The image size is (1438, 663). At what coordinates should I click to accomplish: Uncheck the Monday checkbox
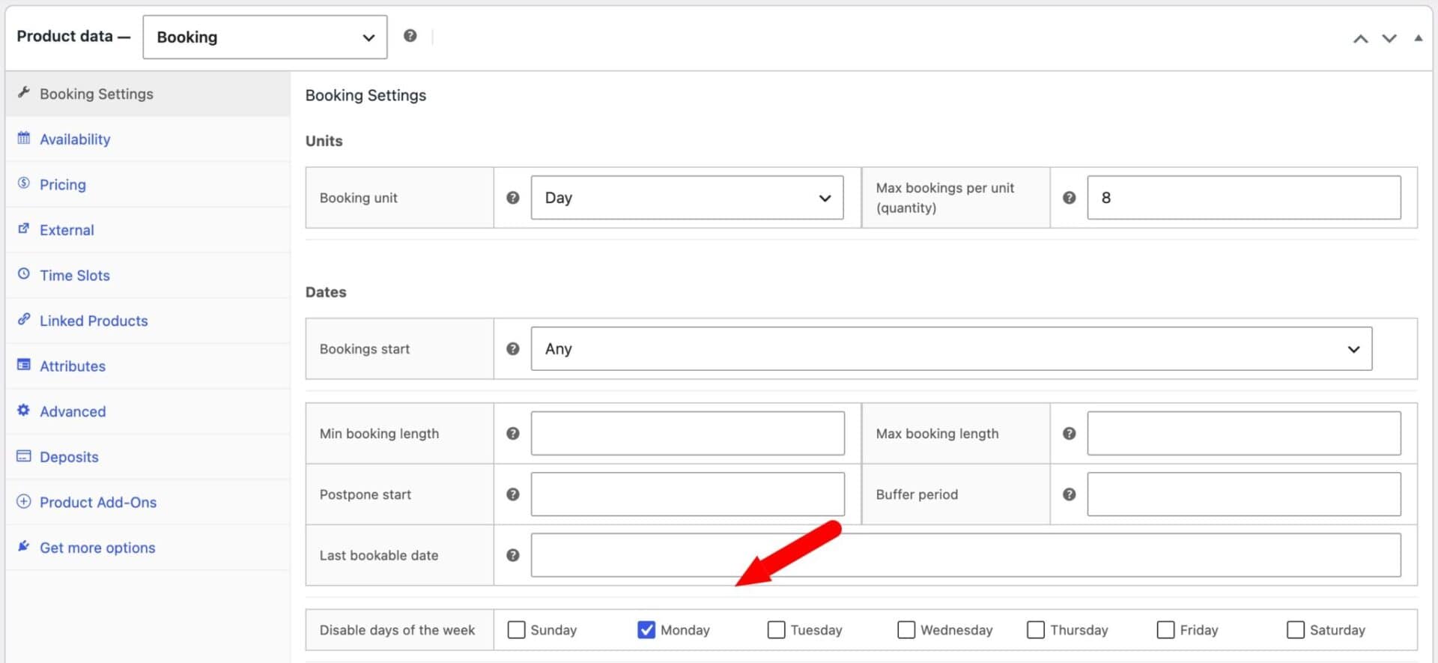coord(646,630)
